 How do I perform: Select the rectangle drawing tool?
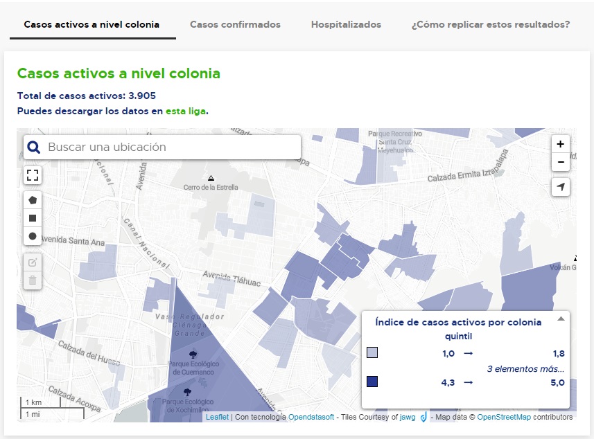32,218
